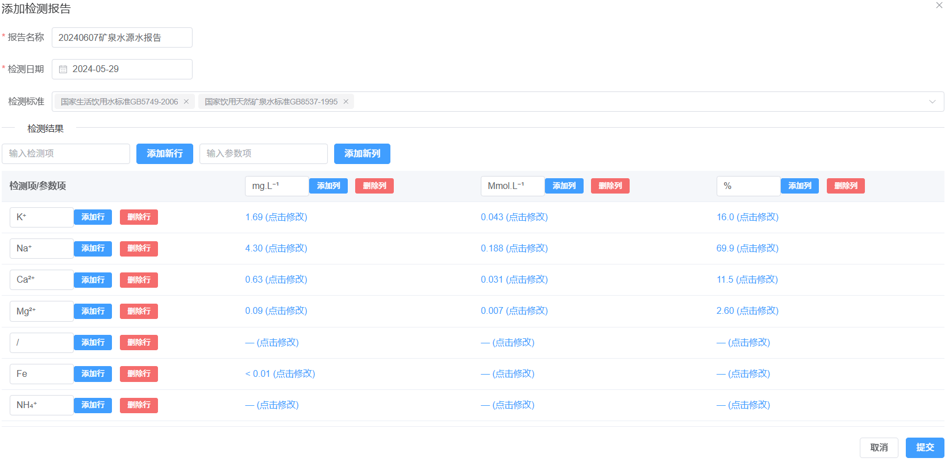The width and height of the screenshot is (949, 462).
Task: Open the calendar icon in 检测日期 field
Action: (63, 69)
